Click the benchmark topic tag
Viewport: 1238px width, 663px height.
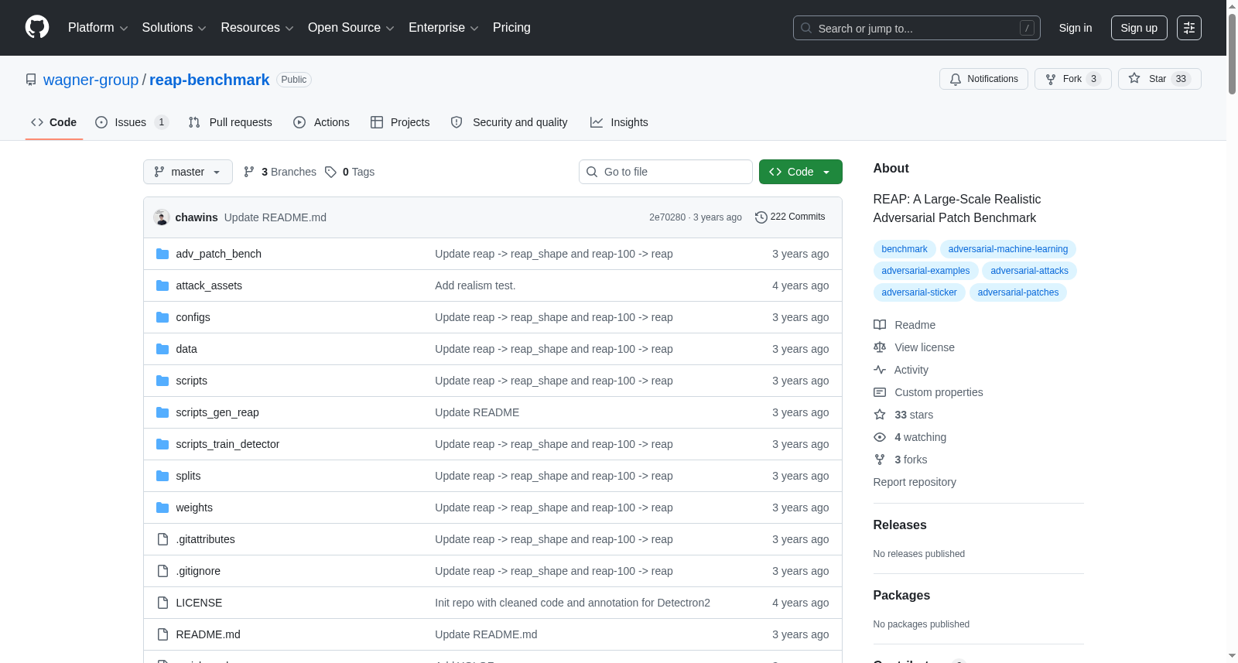pos(905,249)
